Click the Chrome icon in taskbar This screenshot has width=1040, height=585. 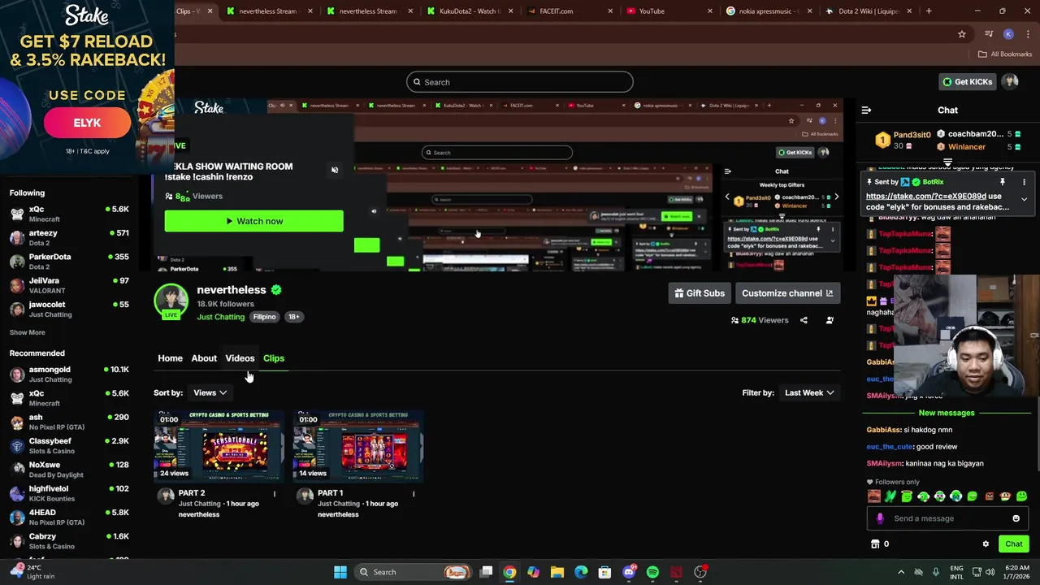click(x=509, y=572)
